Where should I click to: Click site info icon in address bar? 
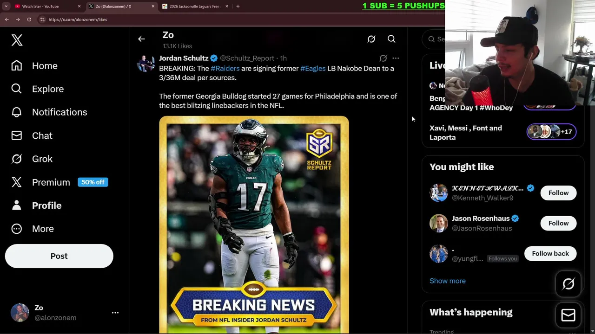42,19
